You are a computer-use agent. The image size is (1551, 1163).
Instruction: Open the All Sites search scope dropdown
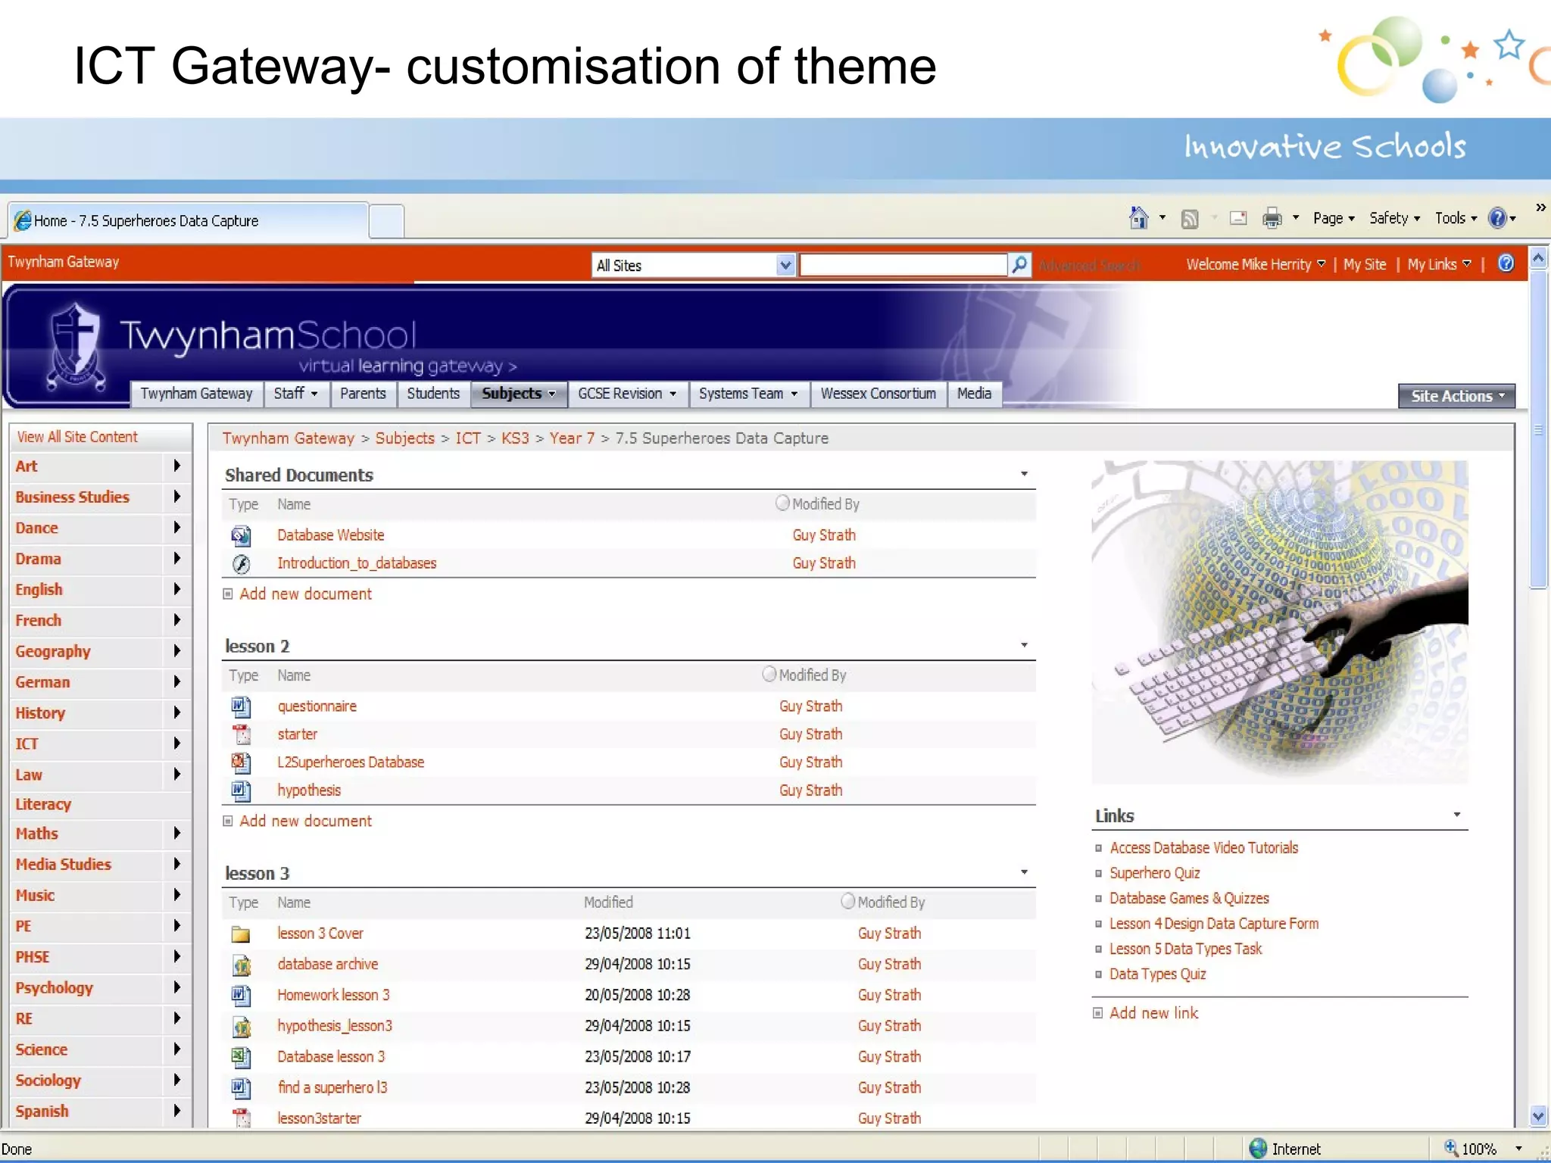tap(785, 265)
